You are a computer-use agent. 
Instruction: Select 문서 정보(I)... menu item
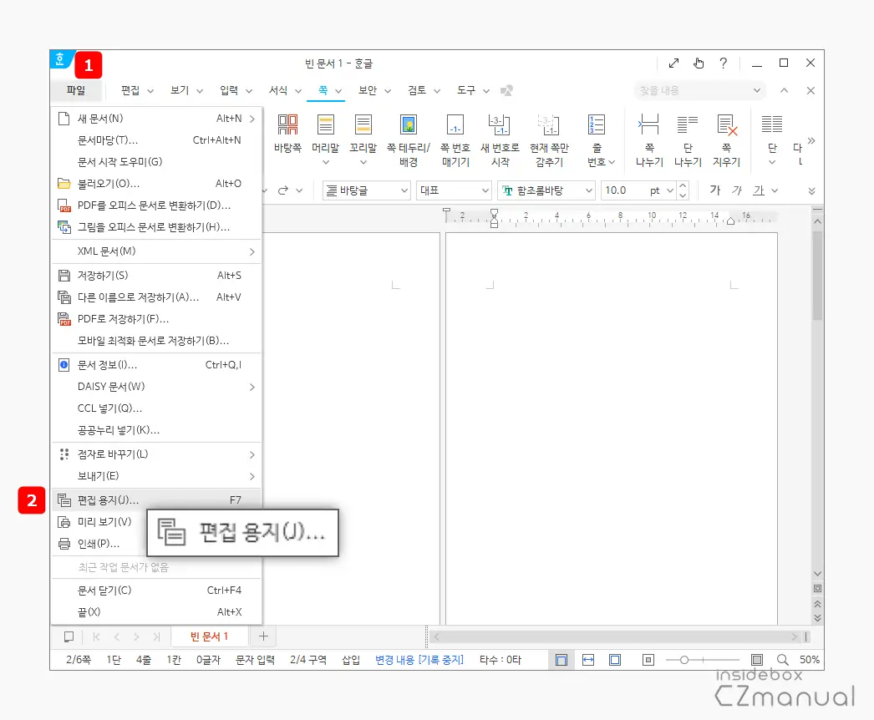tap(156, 365)
